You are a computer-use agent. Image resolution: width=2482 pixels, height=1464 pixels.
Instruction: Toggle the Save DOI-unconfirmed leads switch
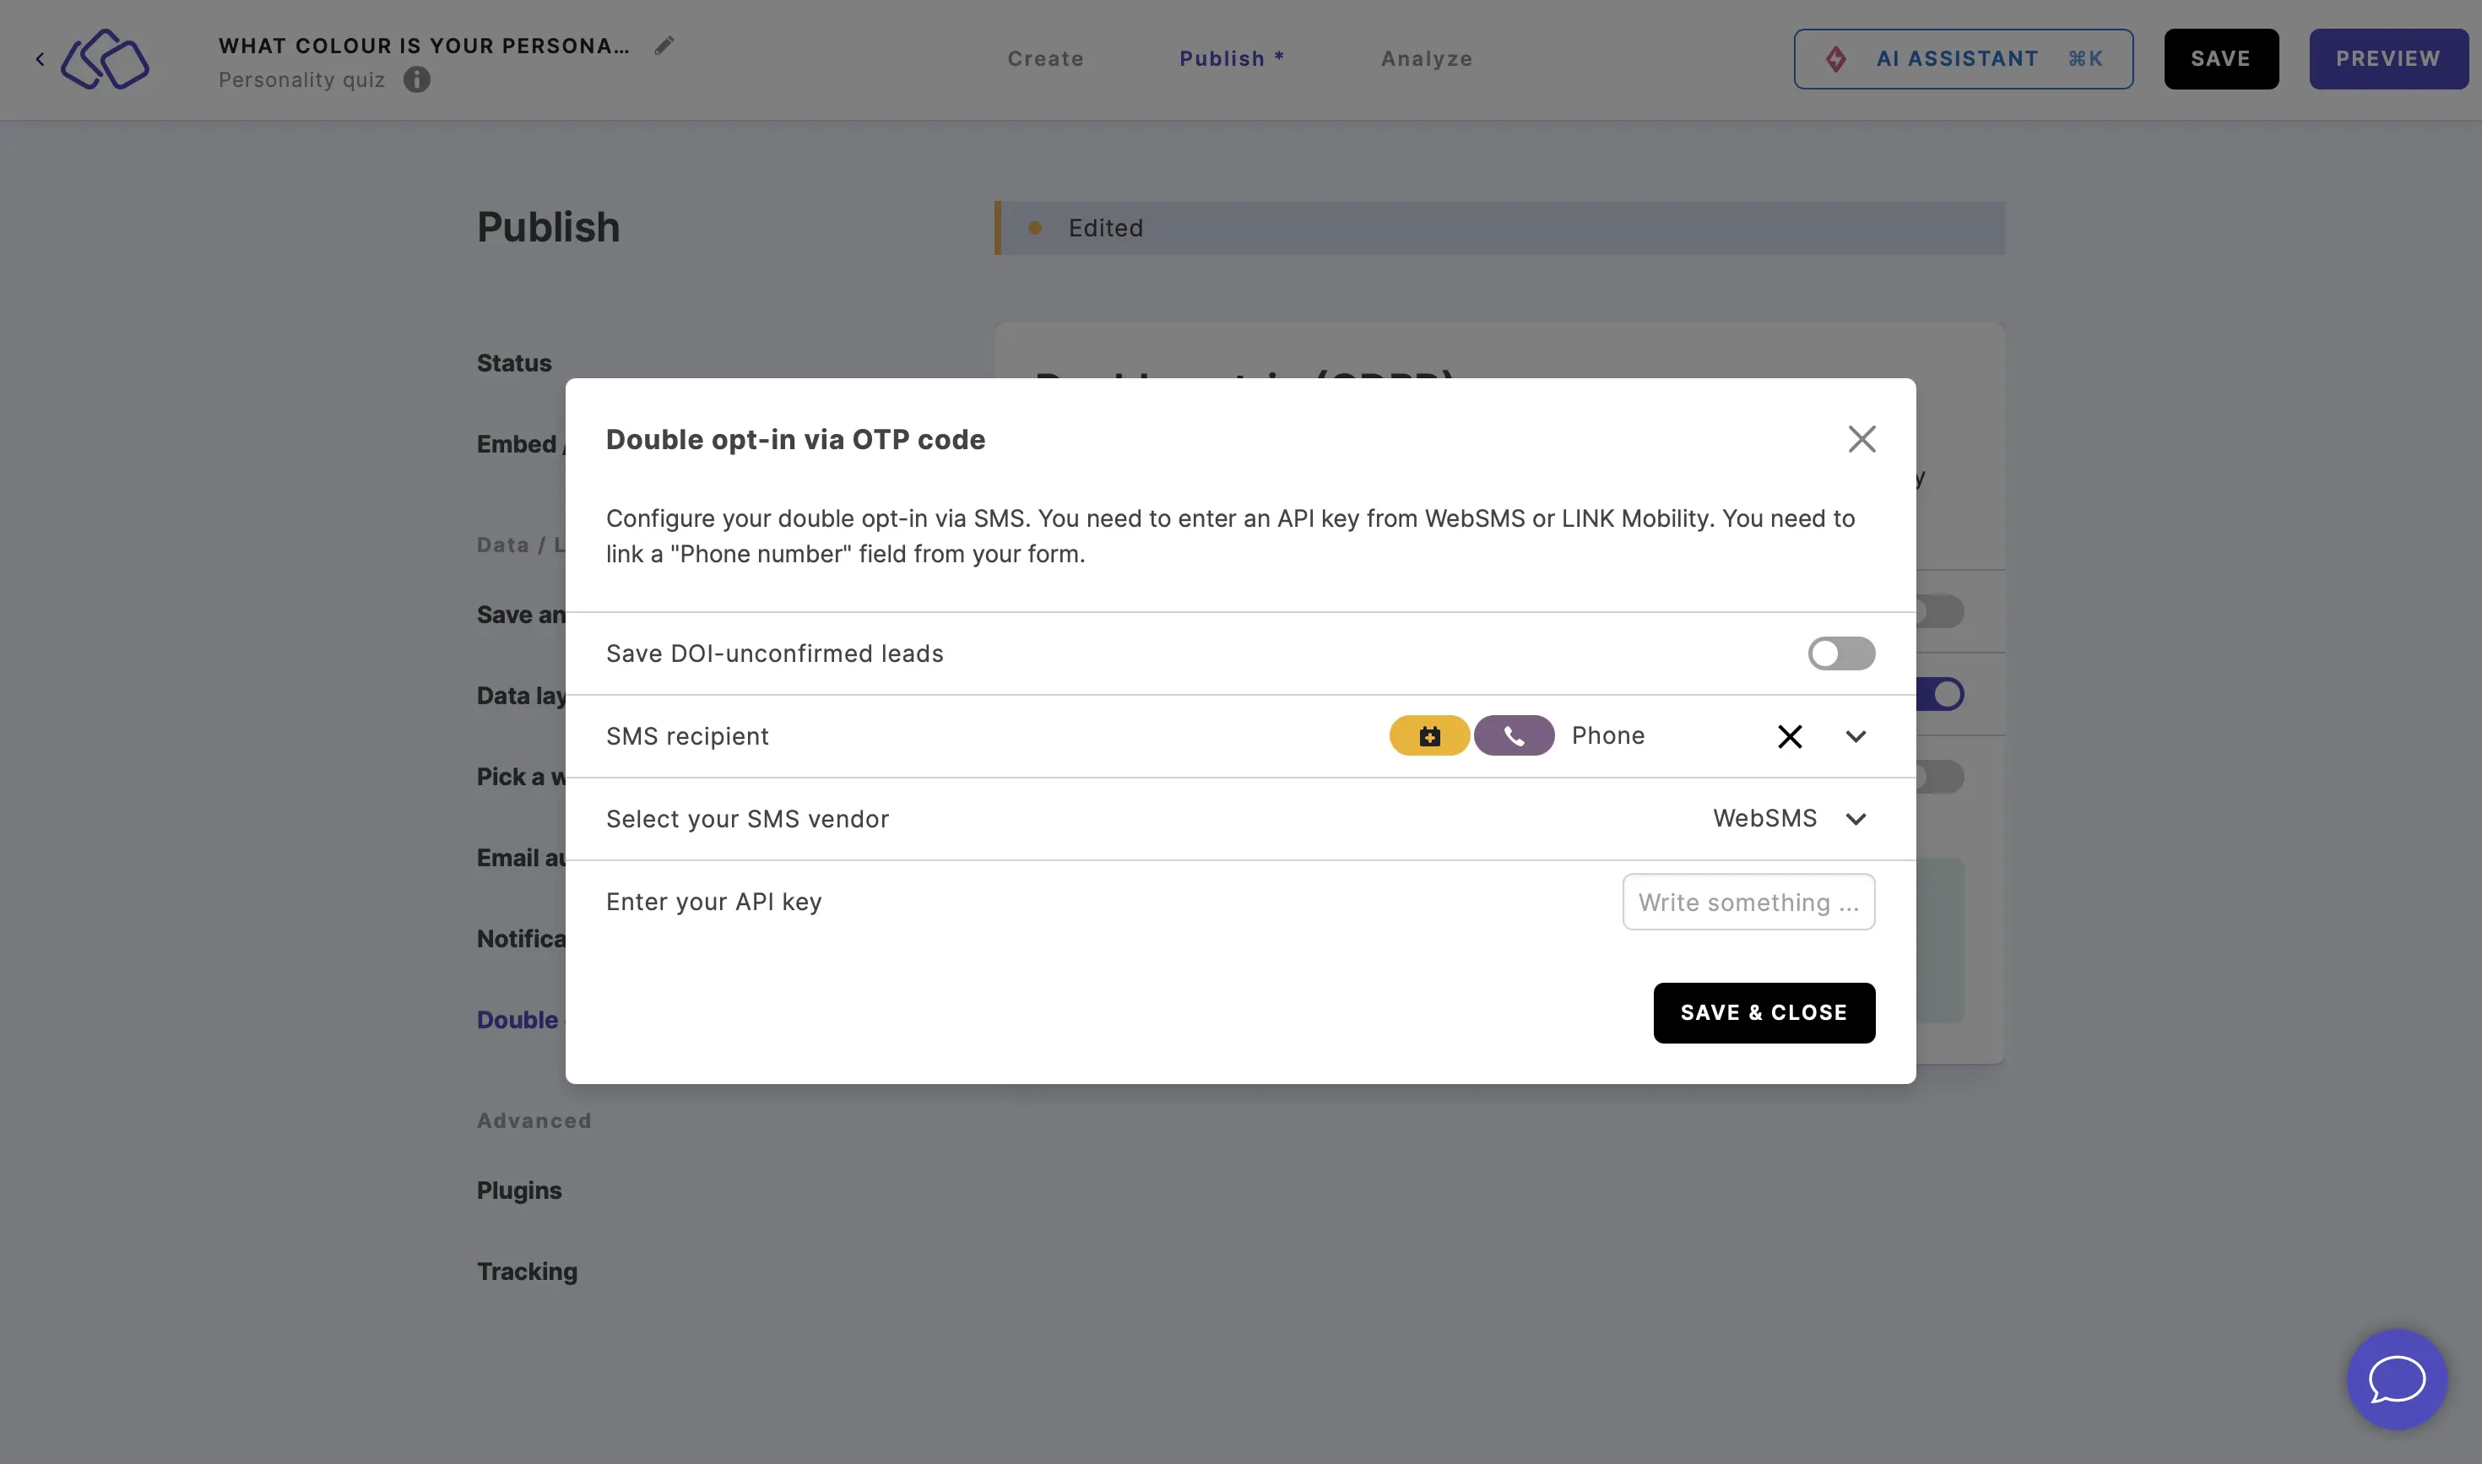[1841, 652]
